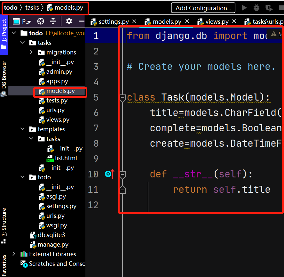This screenshot has height=277, width=284.
Task: Fold the __str__ method at line 10
Action: pos(122,175)
